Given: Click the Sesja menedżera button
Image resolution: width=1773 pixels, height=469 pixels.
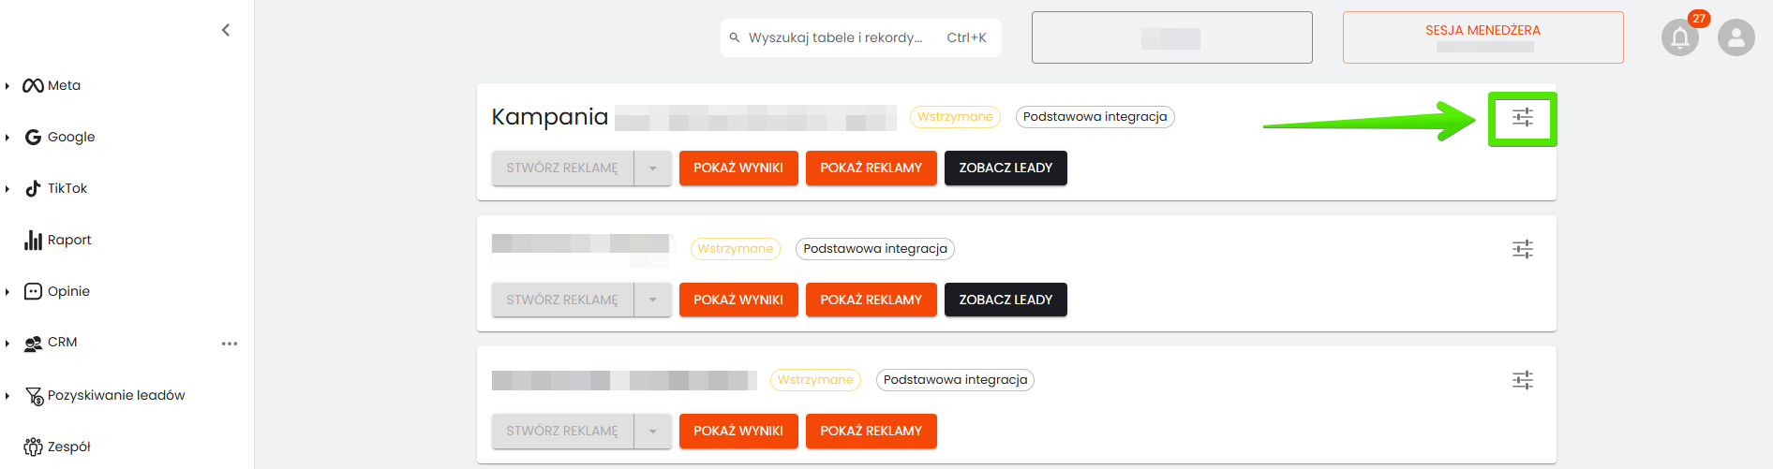Looking at the screenshot, I should (x=1482, y=37).
